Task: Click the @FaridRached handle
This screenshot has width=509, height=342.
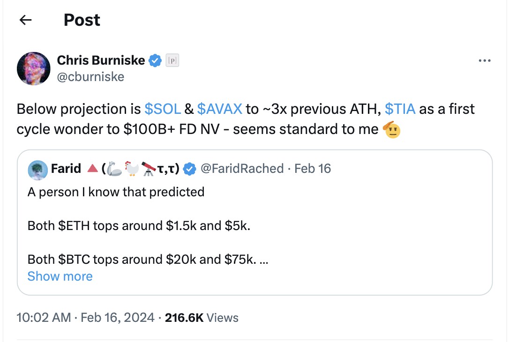Action: tap(242, 169)
